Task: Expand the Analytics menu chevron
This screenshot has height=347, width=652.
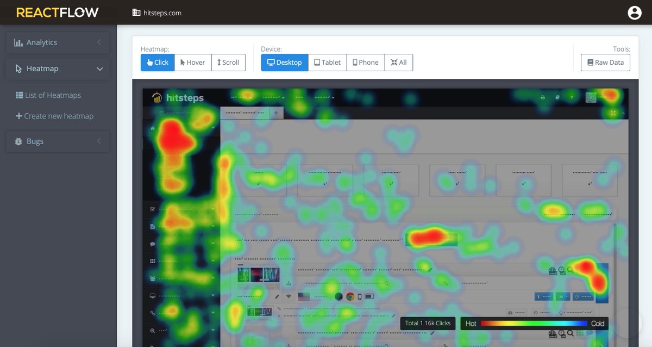Action: 99,42
